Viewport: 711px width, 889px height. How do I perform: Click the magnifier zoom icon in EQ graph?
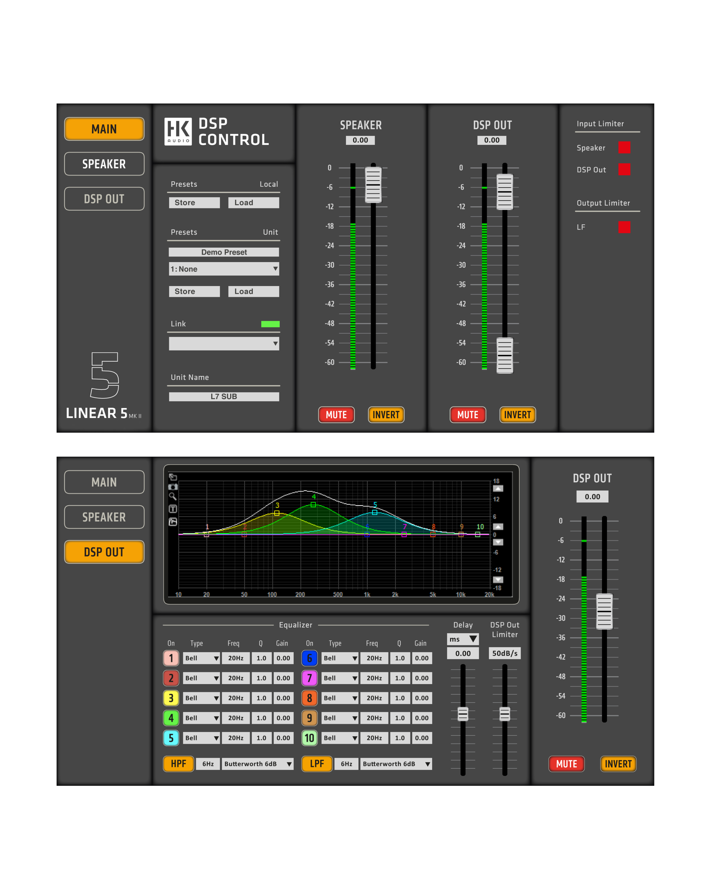tap(173, 497)
